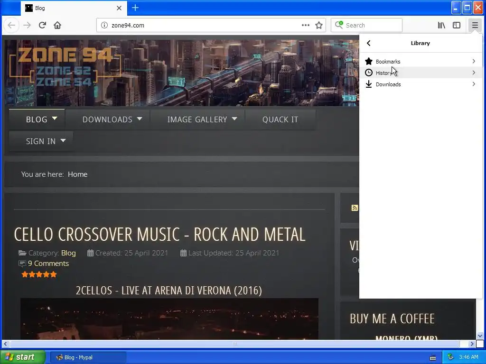Click the 2Cellos video thumbnail

pyautogui.click(x=169, y=319)
